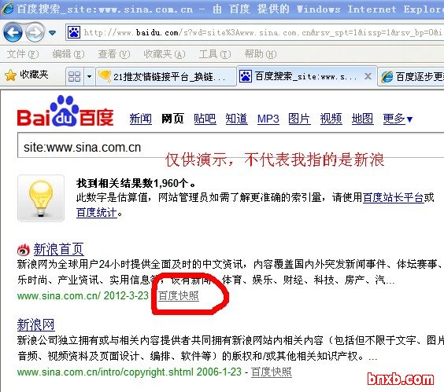Click the Quick Tabs grid icon
This screenshot has width=444, height=392.
75,76
